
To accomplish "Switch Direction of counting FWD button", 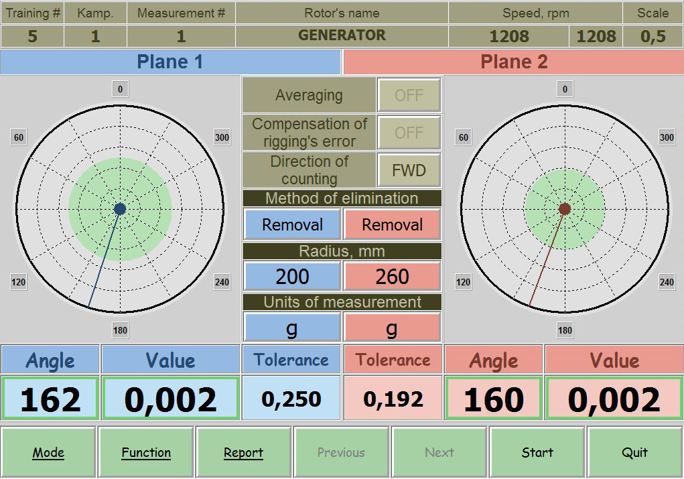I will click(x=409, y=170).
